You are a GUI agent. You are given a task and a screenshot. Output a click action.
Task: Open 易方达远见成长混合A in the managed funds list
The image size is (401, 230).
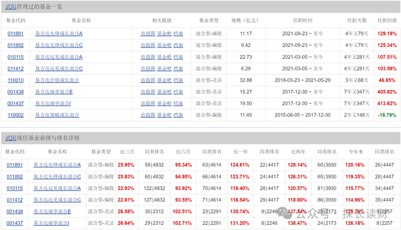tap(58, 57)
